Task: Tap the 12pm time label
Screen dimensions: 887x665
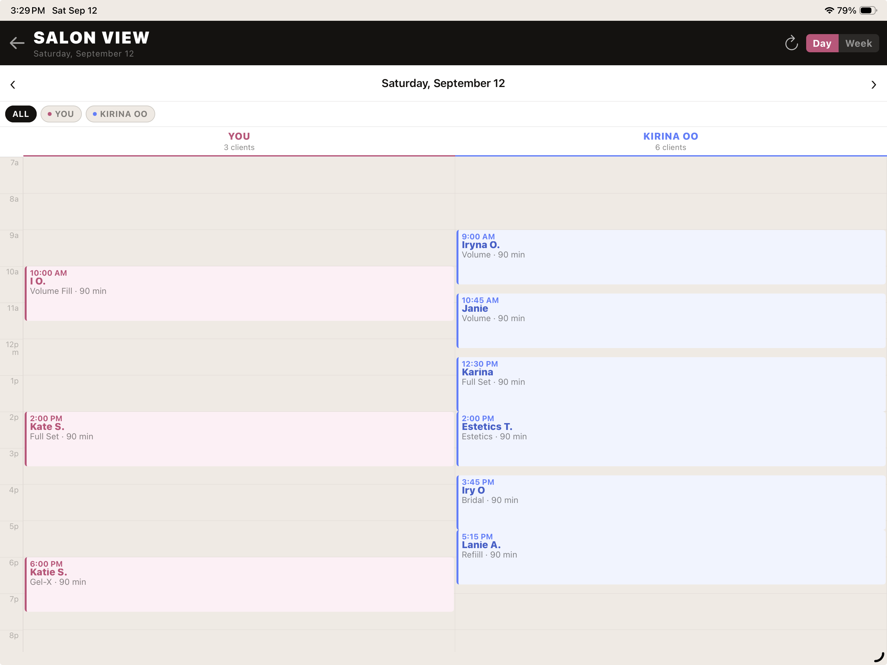Action: click(x=12, y=348)
